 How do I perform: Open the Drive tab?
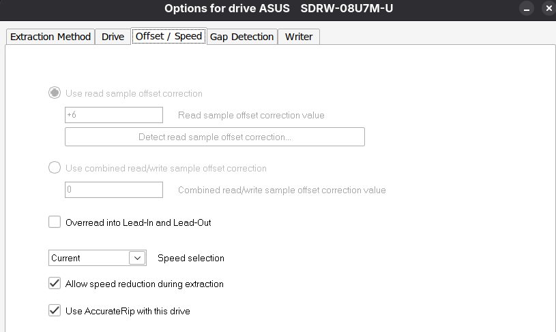[x=113, y=37]
